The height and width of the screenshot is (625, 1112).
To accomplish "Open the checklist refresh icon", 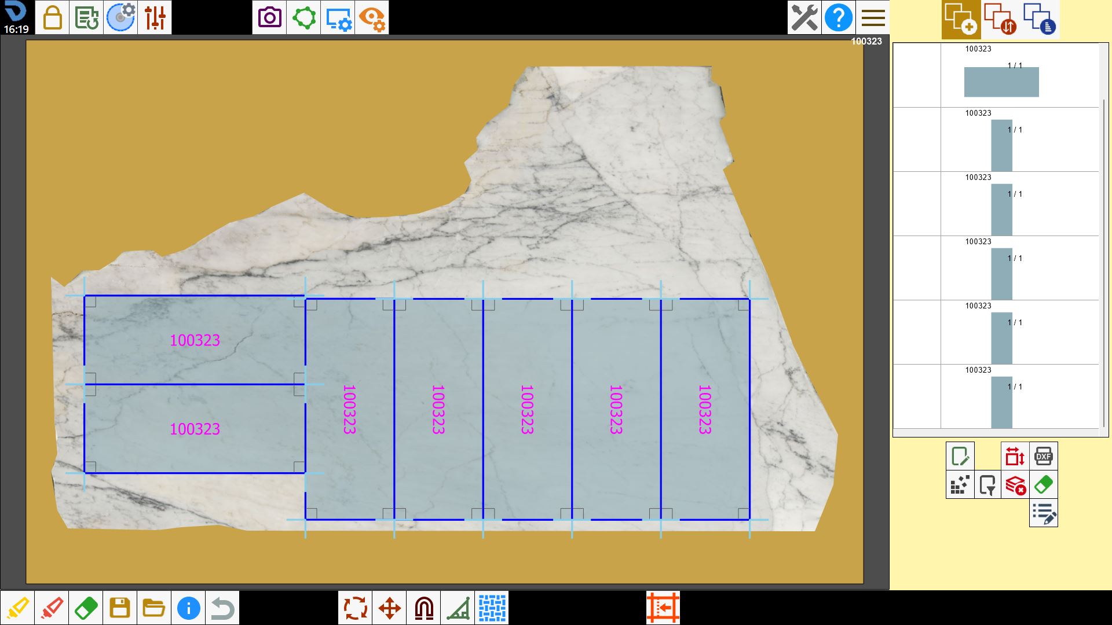I will [86, 17].
